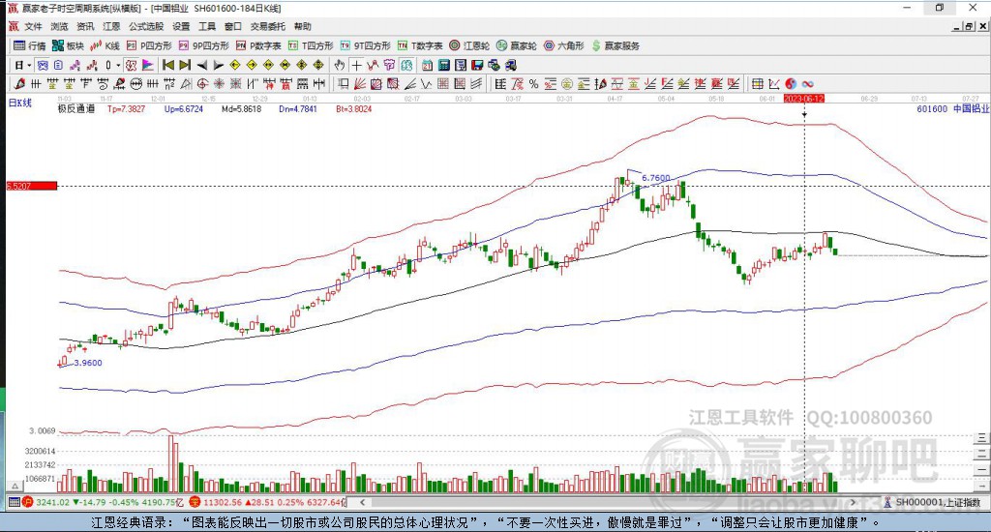Screen dimensions: 991x532
Task: Open the 赢家轮 wheel tool
Action: [x=517, y=45]
